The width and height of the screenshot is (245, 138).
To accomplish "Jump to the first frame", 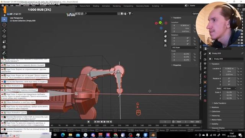I will click(95, 122).
